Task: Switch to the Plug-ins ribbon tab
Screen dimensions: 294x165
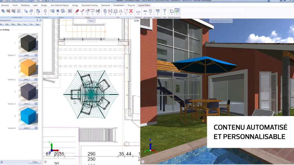Action: pyautogui.click(x=131, y=5)
